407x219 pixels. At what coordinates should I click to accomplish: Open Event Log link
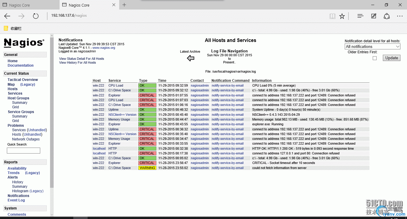(x=16, y=200)
